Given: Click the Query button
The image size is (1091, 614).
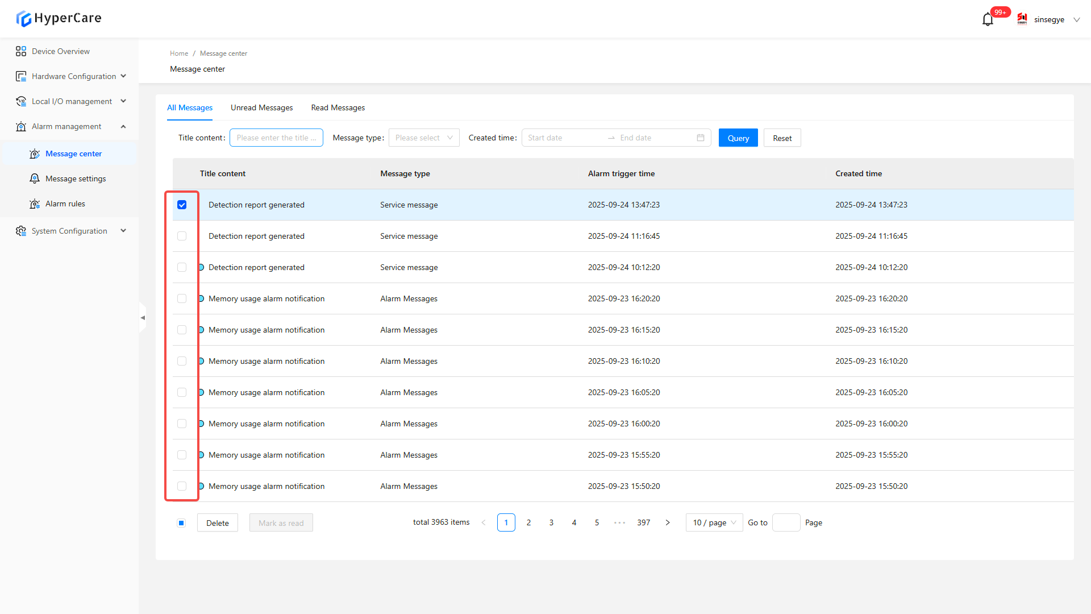Looking at the screenshot, I should coord(738,138).
